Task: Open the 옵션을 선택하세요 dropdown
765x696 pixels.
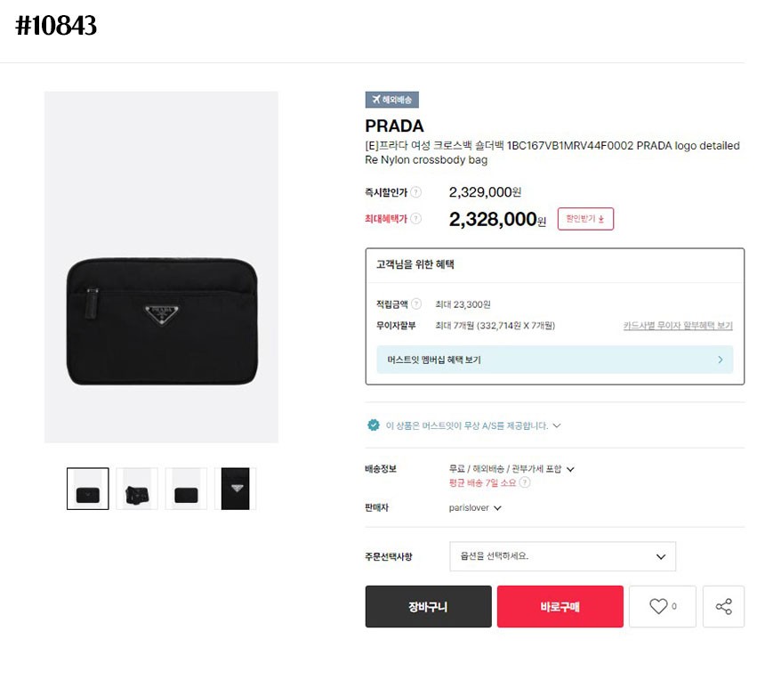Action: pyautogui.click(x=562, y=556)
